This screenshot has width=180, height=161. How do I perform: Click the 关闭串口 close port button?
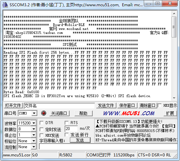coord(59,113)
